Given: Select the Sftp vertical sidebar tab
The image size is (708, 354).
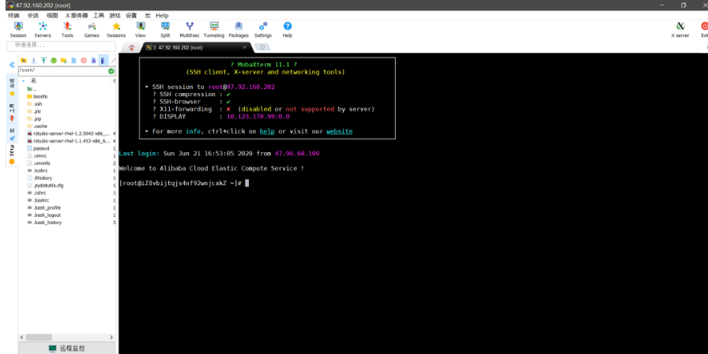Looking at the screenshot, I should point(12,151).
